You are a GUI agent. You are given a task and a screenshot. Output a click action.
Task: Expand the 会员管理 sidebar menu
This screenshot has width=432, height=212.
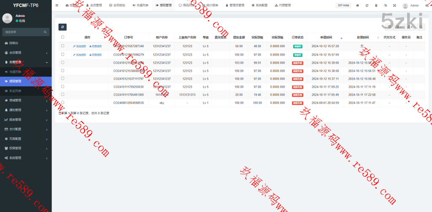[25, 53]
